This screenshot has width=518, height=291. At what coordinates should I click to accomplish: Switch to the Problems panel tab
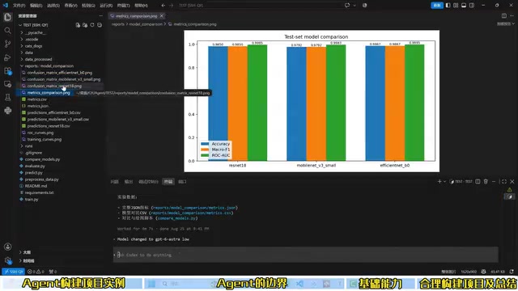coord(115,181)
